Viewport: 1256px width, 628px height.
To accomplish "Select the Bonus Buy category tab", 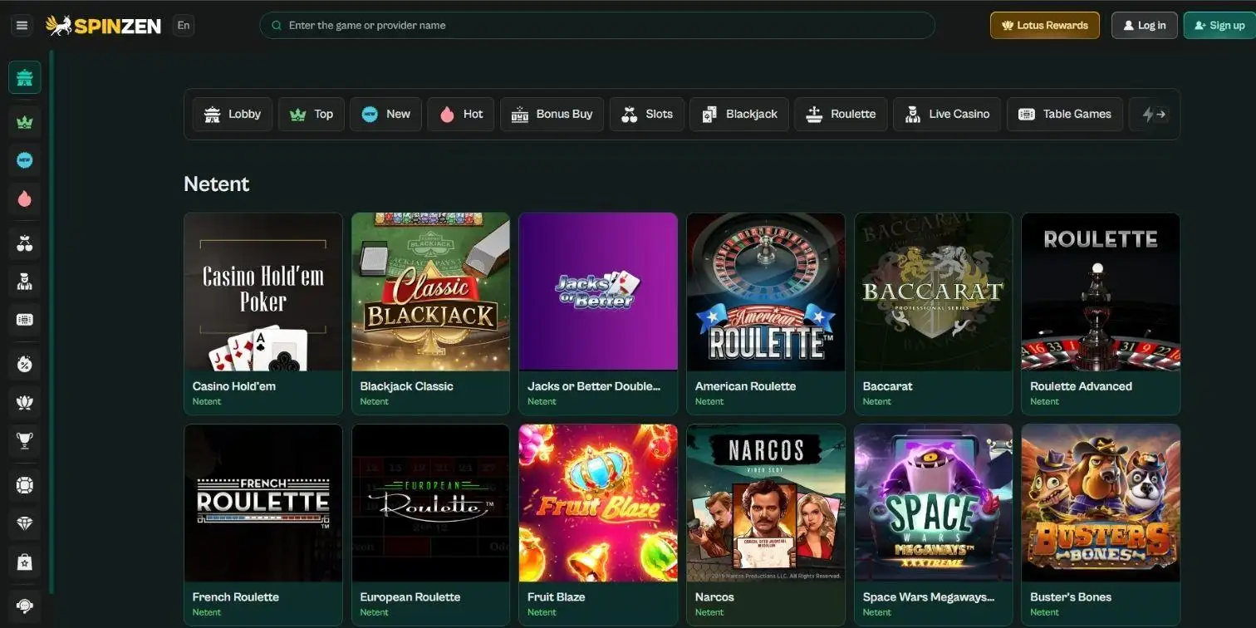I will [x=552, y=115].
